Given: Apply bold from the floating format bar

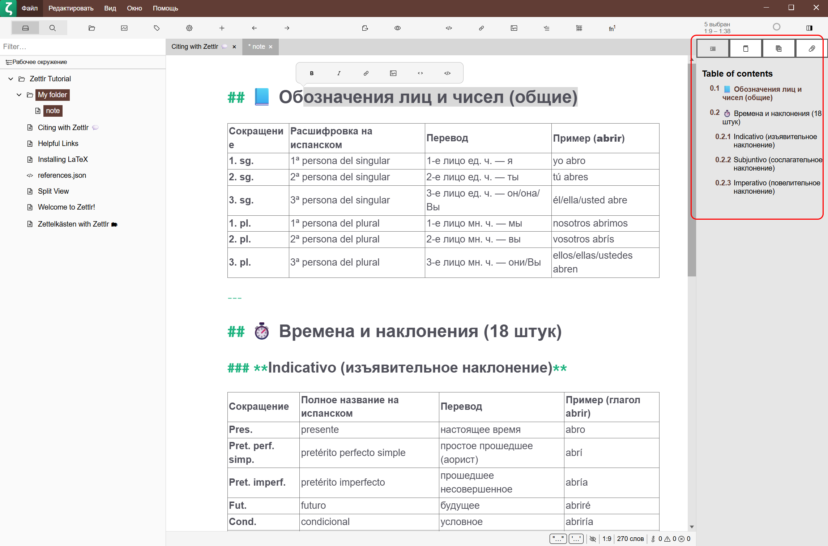Looking at the screenshot, I should pyautogui.click(x=312, y=73).
